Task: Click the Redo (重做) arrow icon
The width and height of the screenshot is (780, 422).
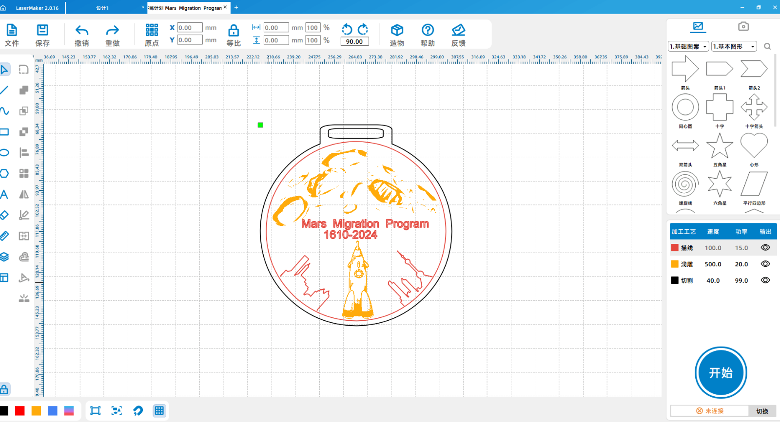Action: [112, 30]
